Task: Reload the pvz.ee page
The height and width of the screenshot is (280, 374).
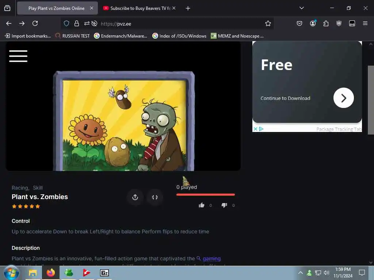Action: [35, 23]
